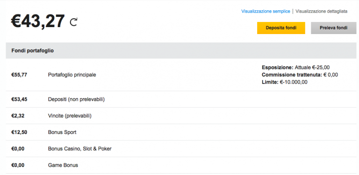Image resolution: width=359 pixels, height=175 pixels.
Task: Select the Game Bonus row
Action: point(181,165)
